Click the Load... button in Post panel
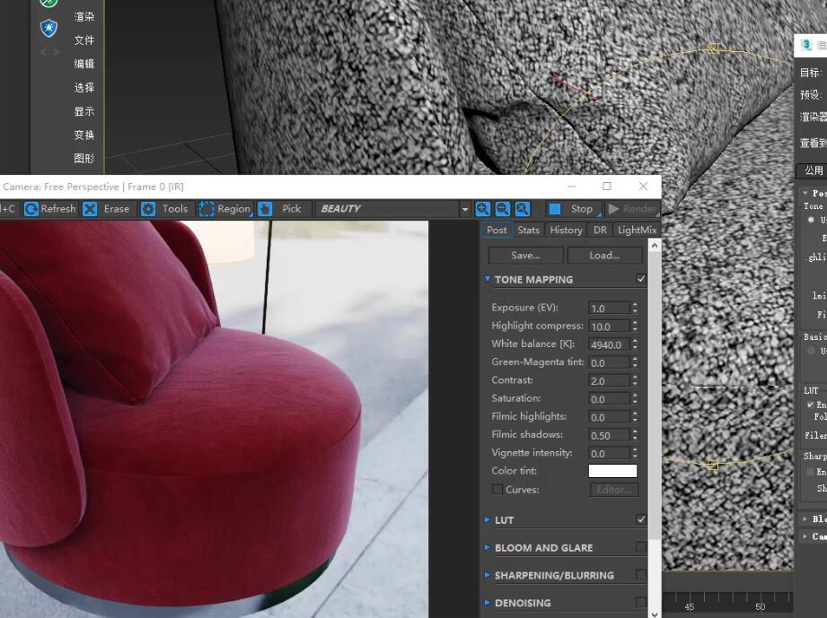Viewport: 827px width, 618px height. [x=604, y=256]
